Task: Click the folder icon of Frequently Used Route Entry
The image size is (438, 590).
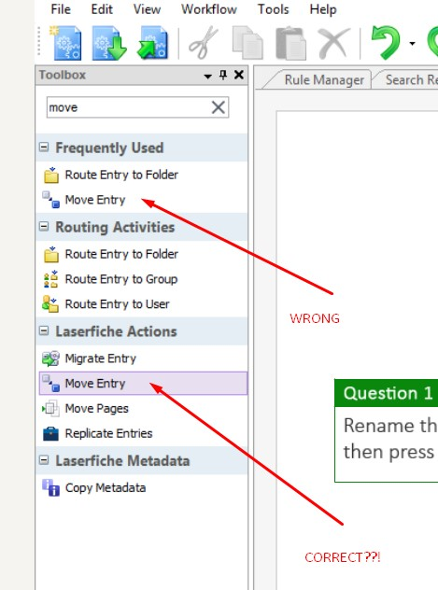Action: point(50,175)
